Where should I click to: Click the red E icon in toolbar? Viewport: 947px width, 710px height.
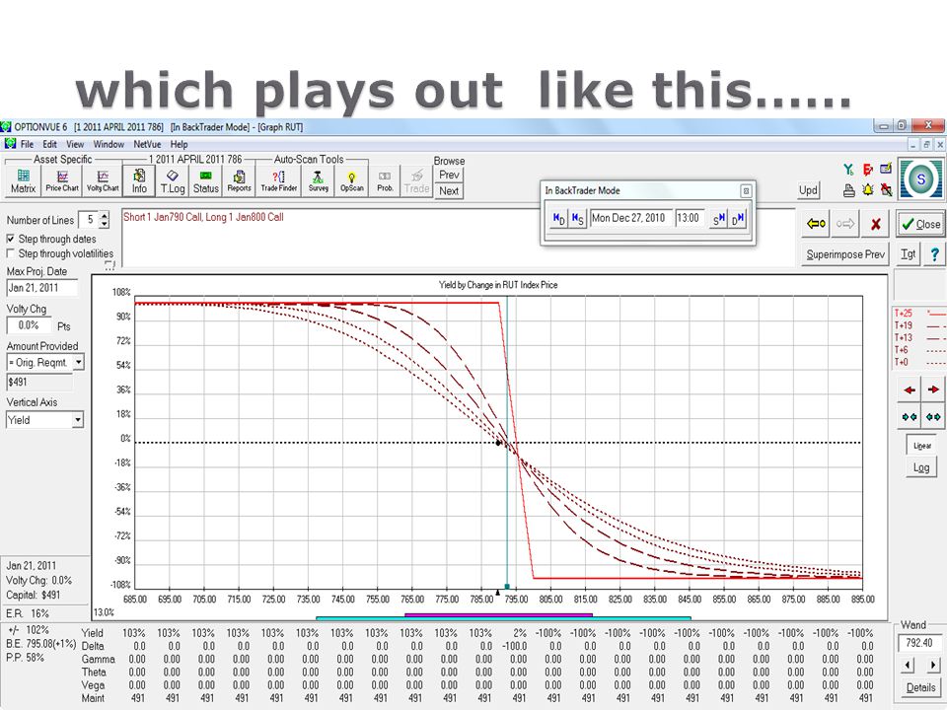[x=868, y=171]
